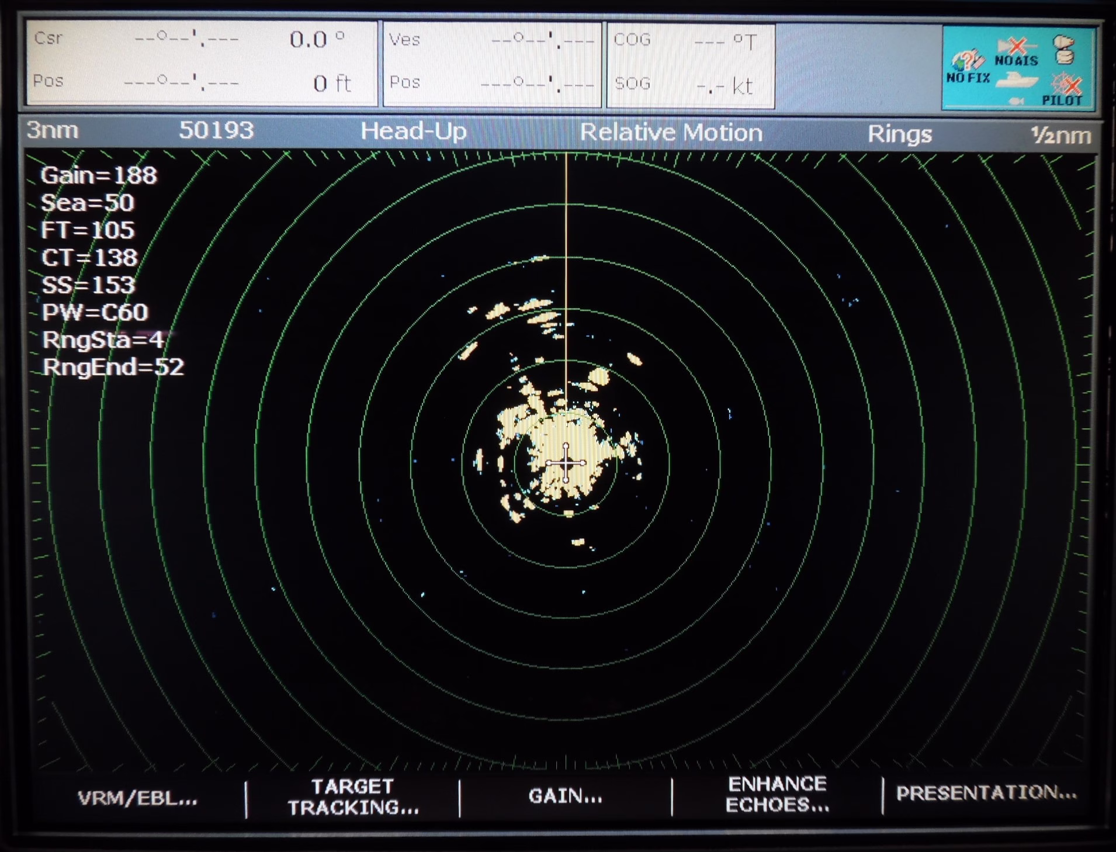The image size is (1116, 852).
Task: Select the Sea=50 readout
Action: [88, 203]
